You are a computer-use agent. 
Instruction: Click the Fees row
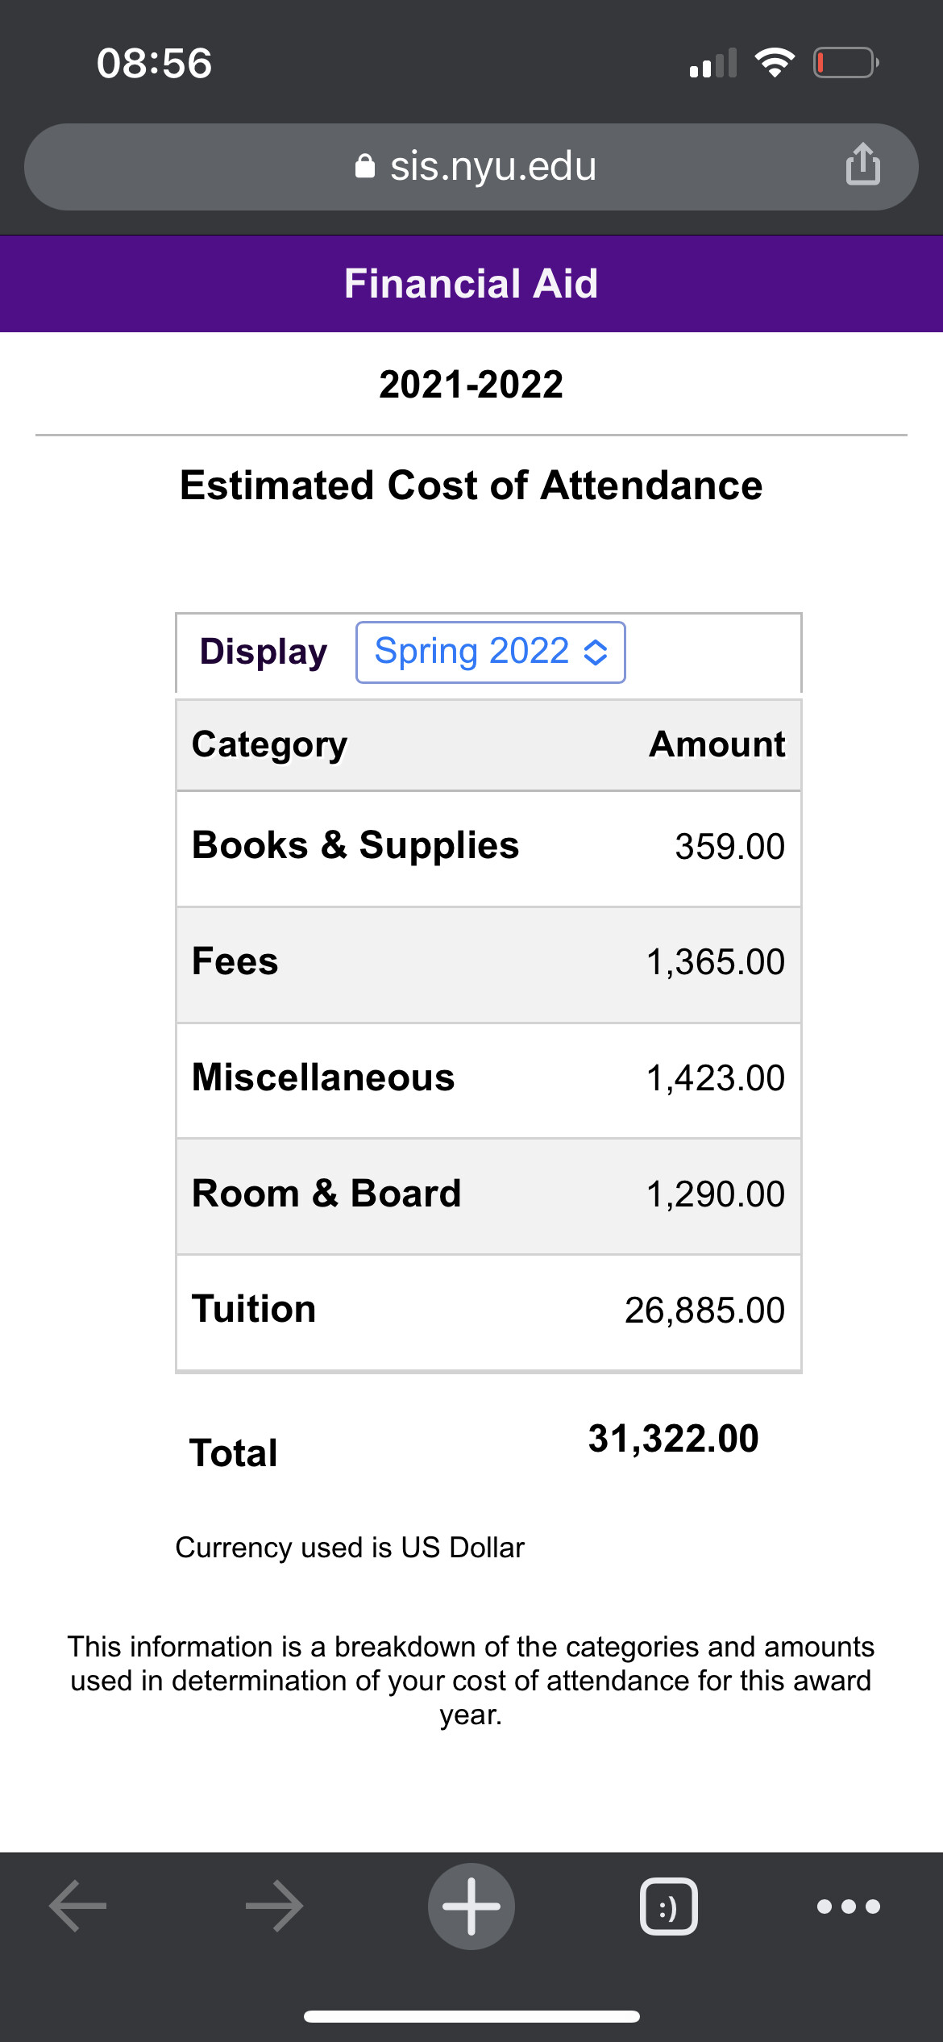[x=488, y=963]
